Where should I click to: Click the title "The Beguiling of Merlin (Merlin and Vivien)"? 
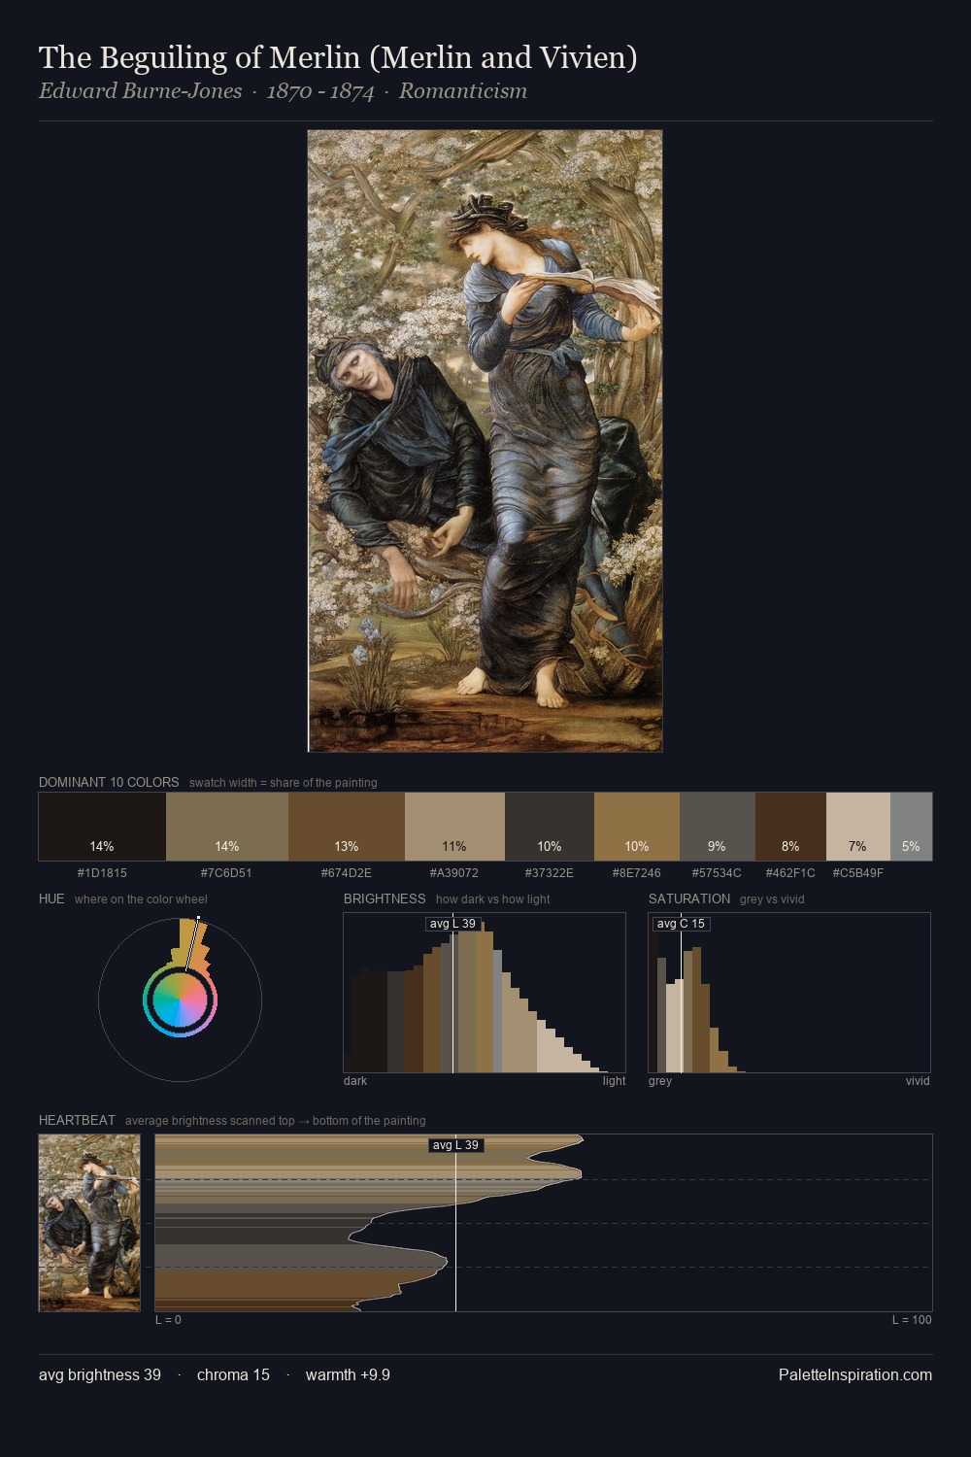tap(338, 57)
